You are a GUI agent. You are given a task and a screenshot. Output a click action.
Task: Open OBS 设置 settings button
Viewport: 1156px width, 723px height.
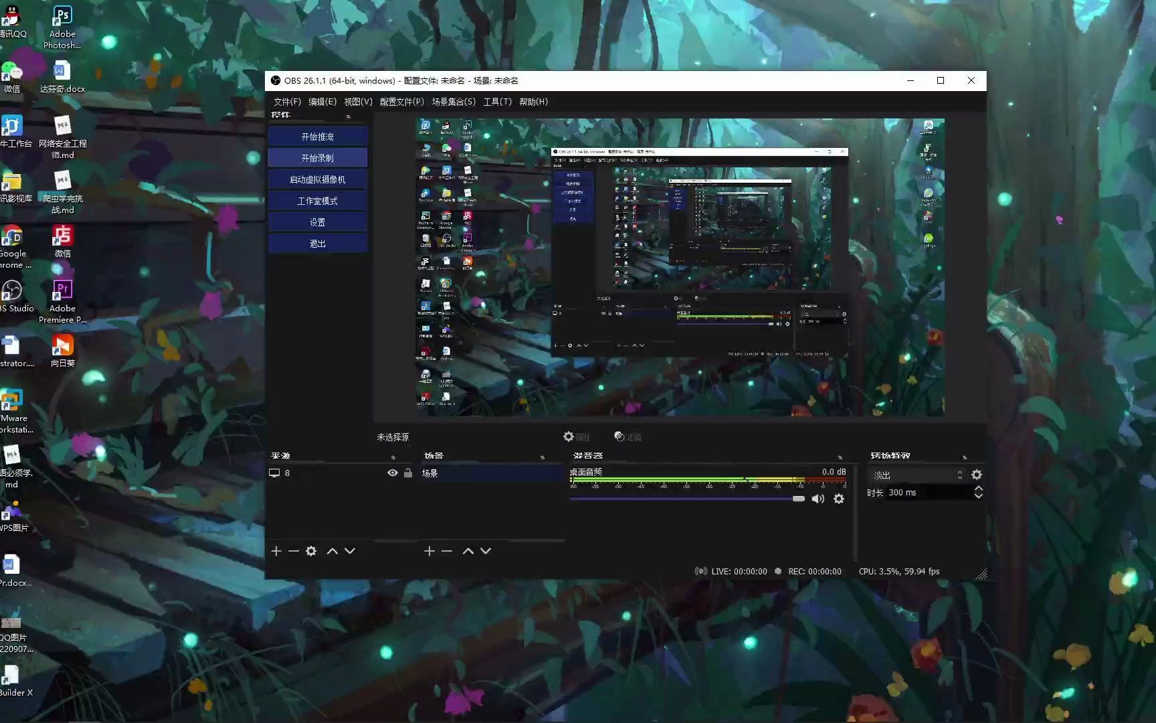pos(317,222)
